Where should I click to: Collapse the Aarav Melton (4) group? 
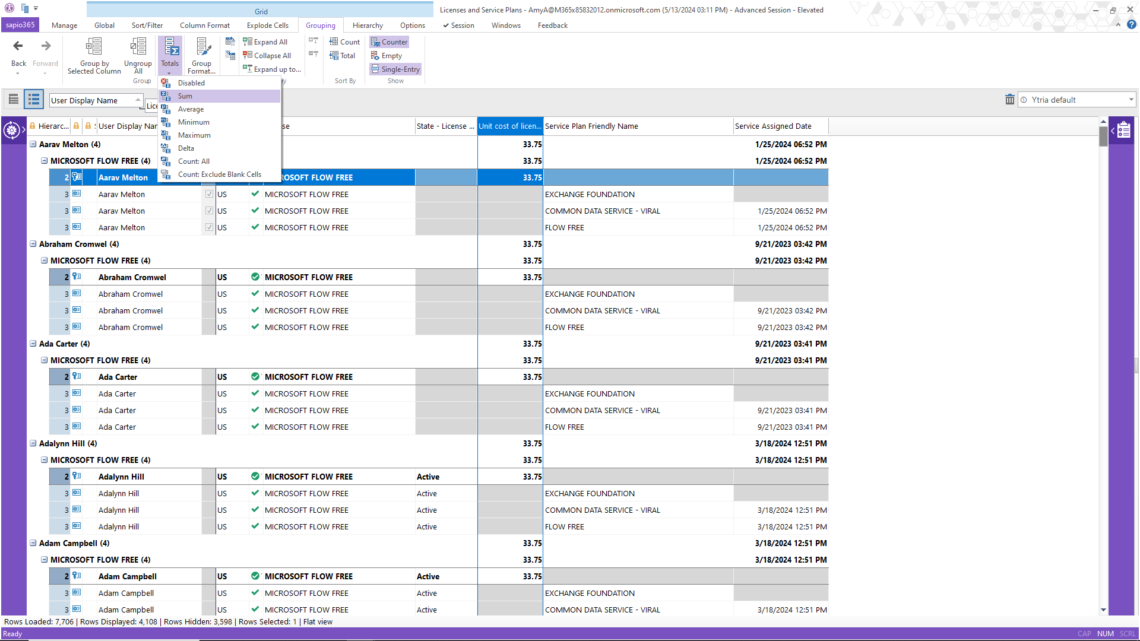(x=33, y=144)
